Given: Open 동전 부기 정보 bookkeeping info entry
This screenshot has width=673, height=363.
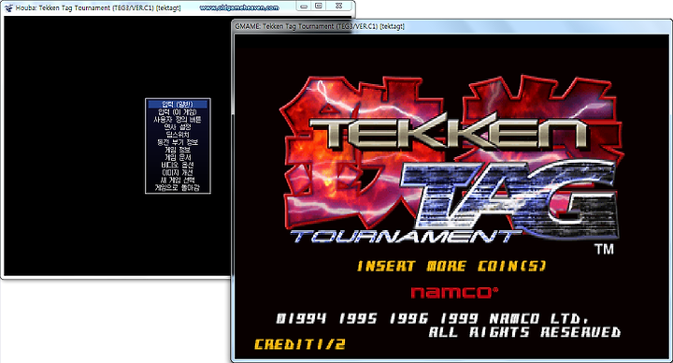Looking at the screenshot, I should 178,142.
